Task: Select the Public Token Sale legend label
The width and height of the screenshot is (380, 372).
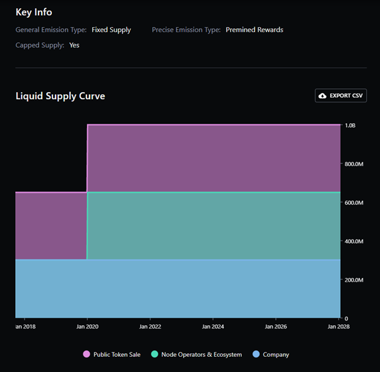Action: (117, 354)
